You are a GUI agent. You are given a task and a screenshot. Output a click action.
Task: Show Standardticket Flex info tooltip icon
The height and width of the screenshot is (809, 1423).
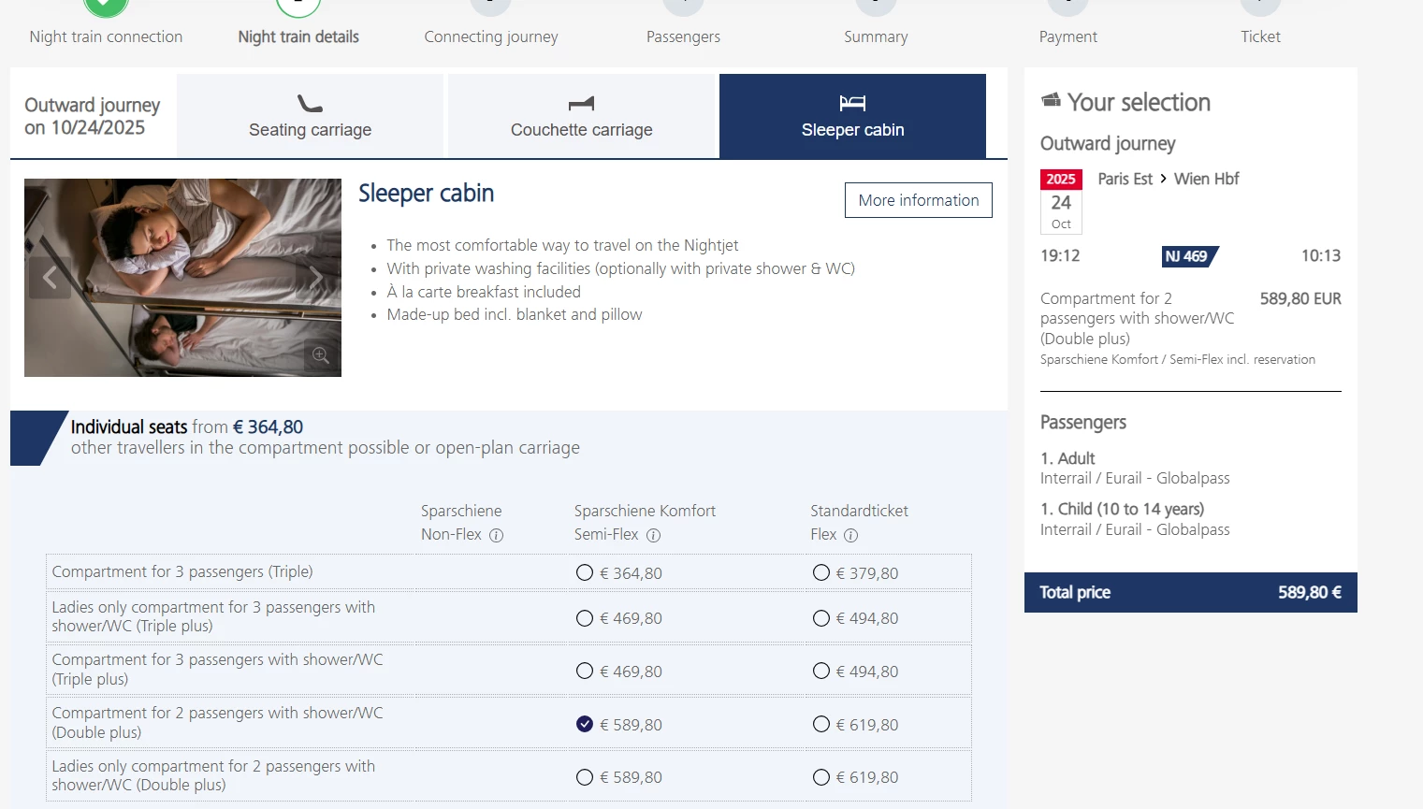850,536
